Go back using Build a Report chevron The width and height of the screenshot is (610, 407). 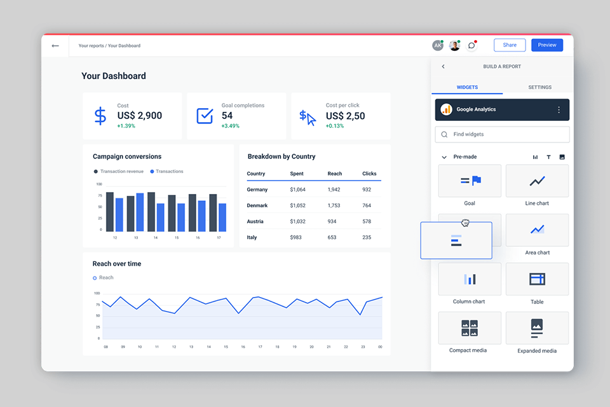(x=443, y=67)
